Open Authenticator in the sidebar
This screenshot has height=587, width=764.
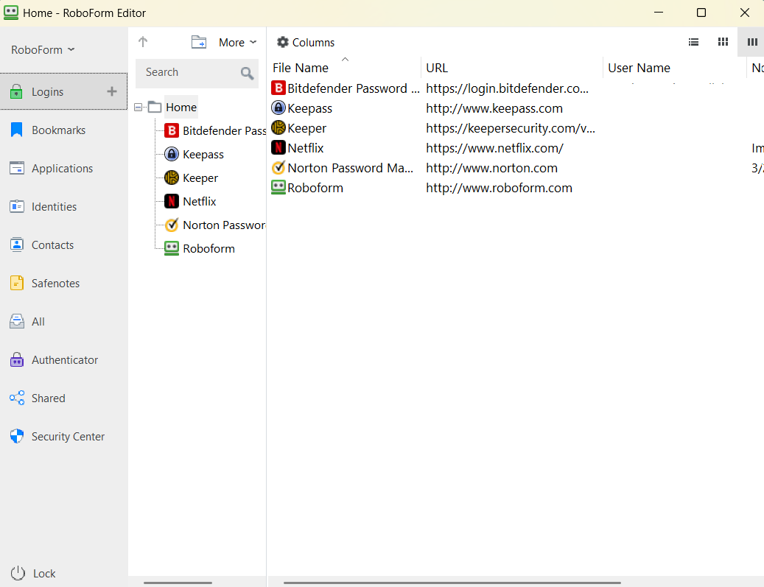[x=64, y=360]
